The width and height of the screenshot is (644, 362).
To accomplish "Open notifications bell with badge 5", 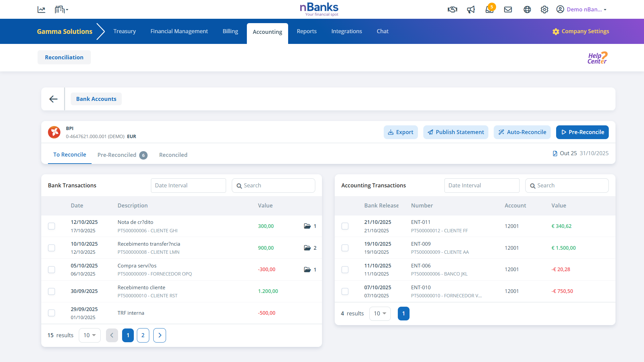I will [489, 9].
